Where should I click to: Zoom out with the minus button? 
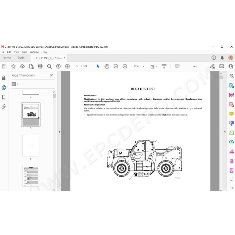coord(116,66)
